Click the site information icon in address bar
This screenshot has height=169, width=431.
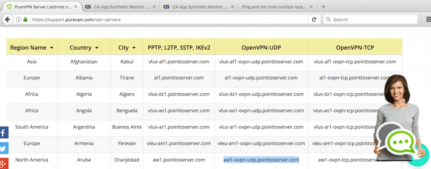click(19, 19)
